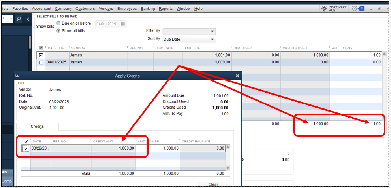Toggle the select-all bills header checkbox
Image resolution: width=391 pixels, height=188 pixels.
click(x=41, y=48)
